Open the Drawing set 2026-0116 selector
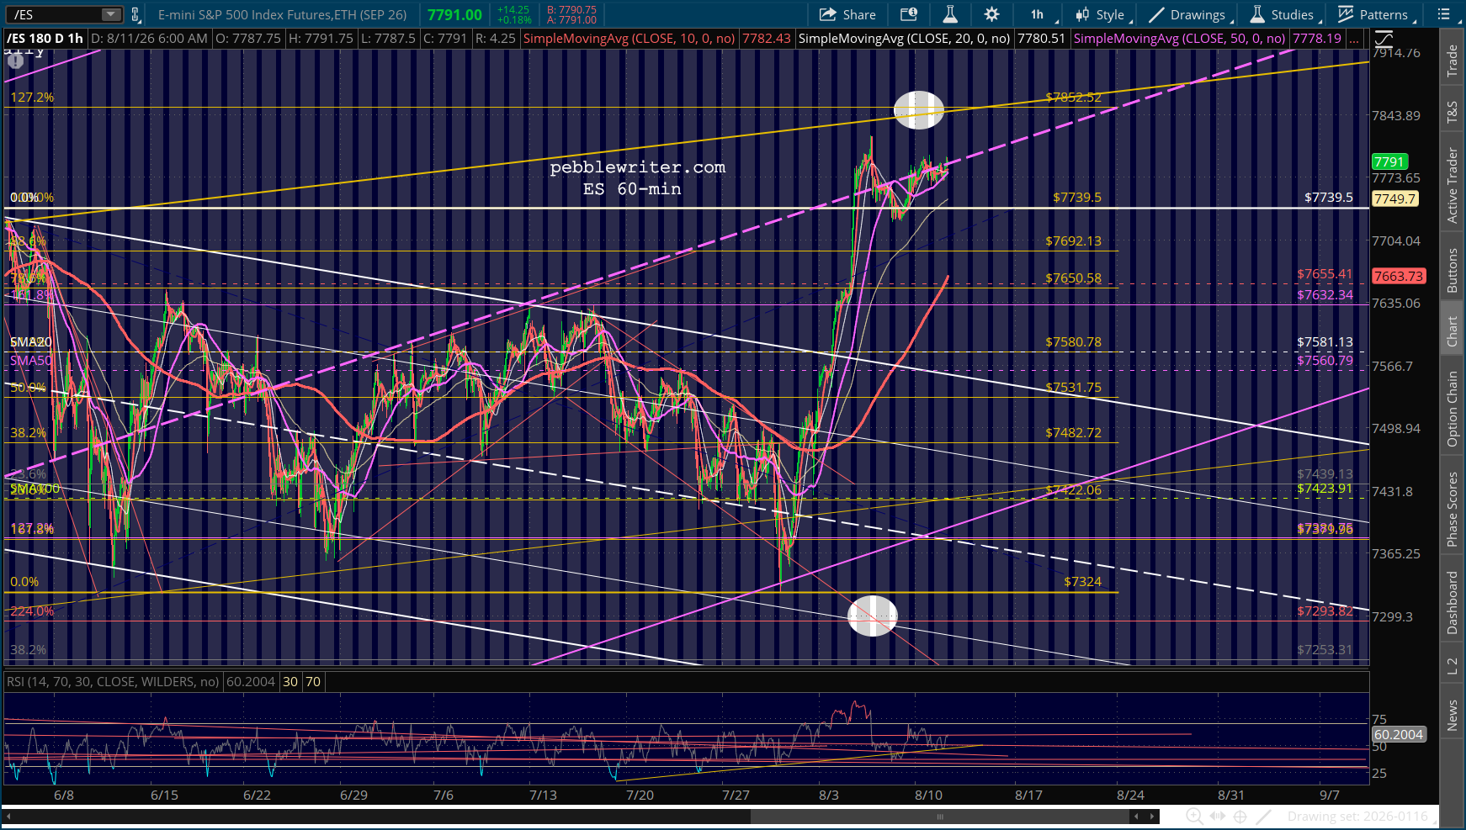This screenshot has width=1466, height=830. [1357, 817]
